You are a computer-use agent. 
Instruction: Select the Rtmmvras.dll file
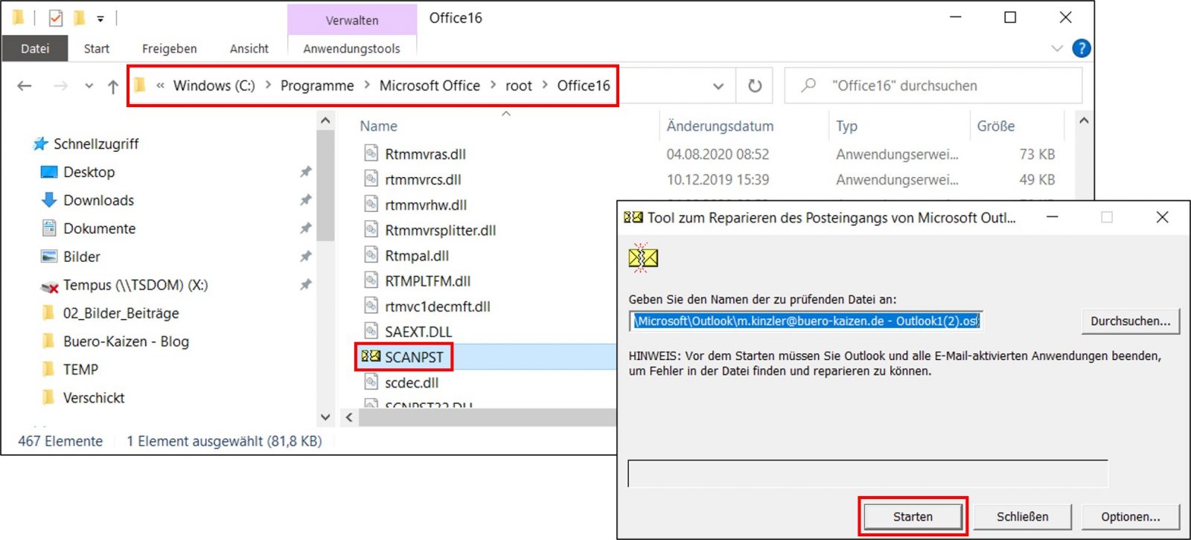pyautogui.click(x=425, y=154)
